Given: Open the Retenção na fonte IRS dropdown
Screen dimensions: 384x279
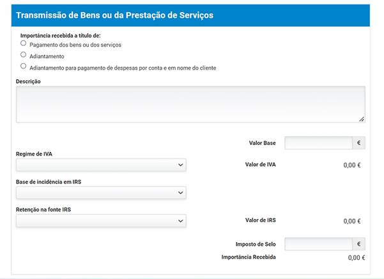Looking at the screenshot, I should (101, 221).
